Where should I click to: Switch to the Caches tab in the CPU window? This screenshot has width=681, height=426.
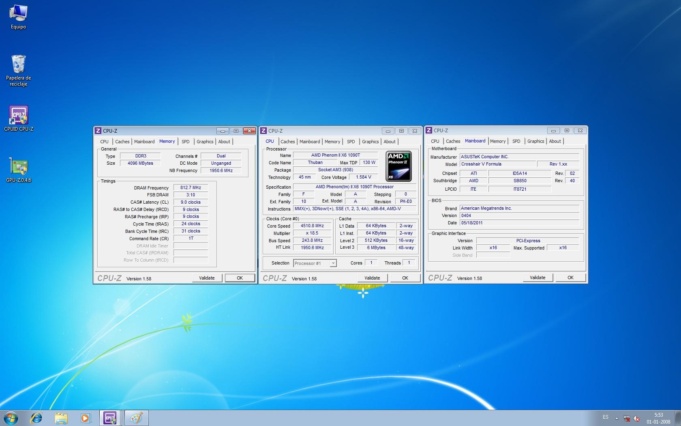tap(287, 142)
